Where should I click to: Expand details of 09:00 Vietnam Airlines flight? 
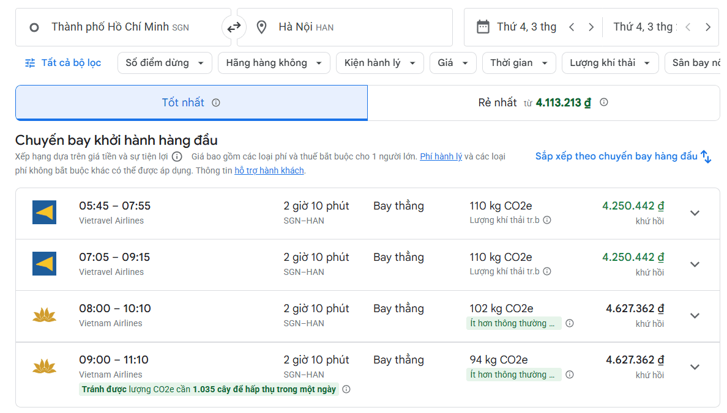pos(695,367)
